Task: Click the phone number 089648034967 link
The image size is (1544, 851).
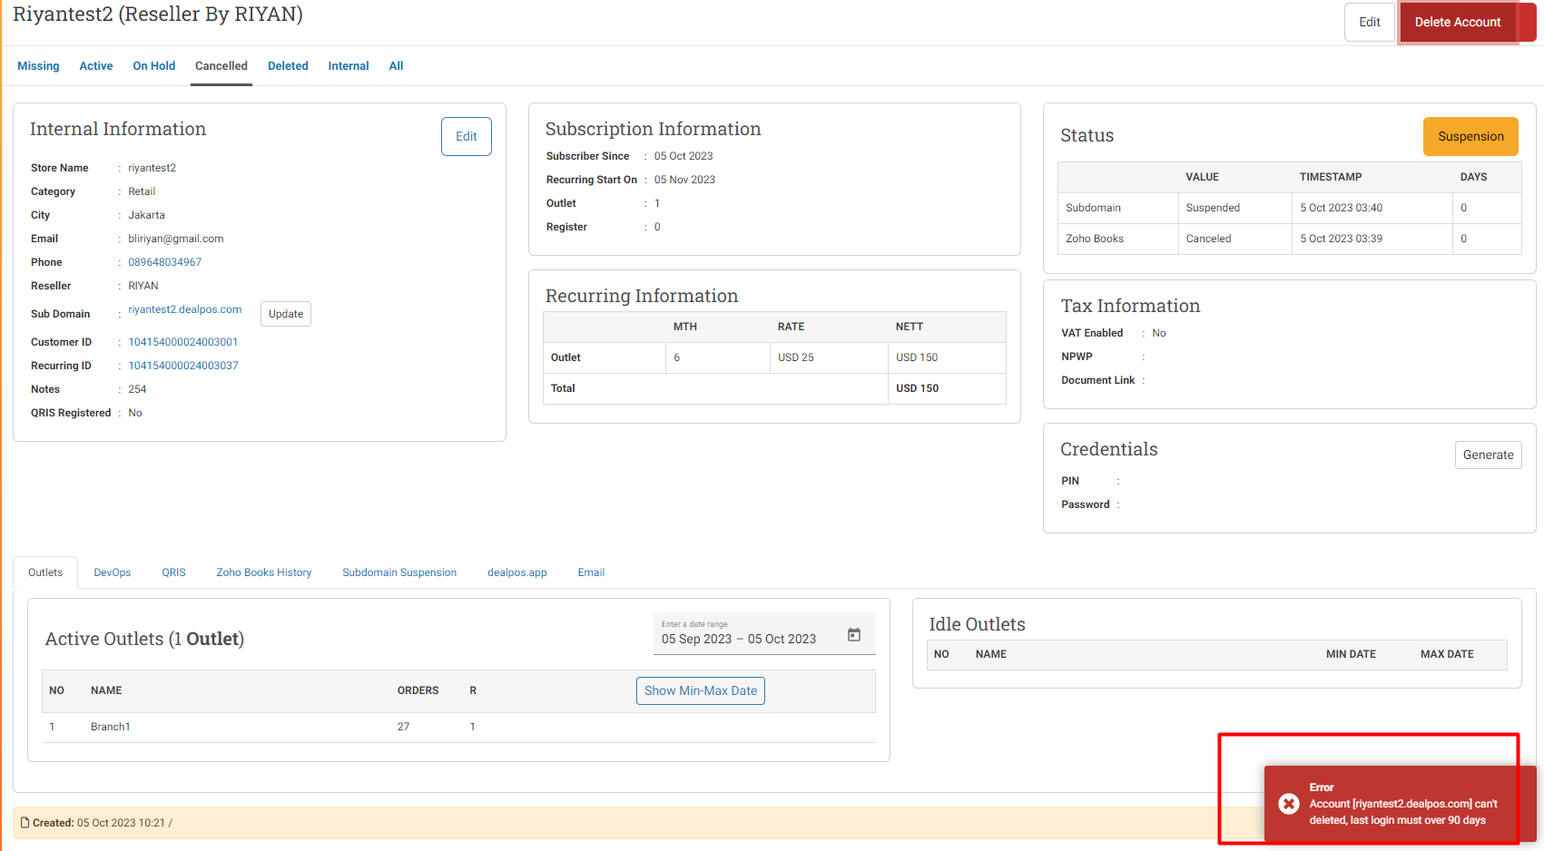Action: pos(165,262)
